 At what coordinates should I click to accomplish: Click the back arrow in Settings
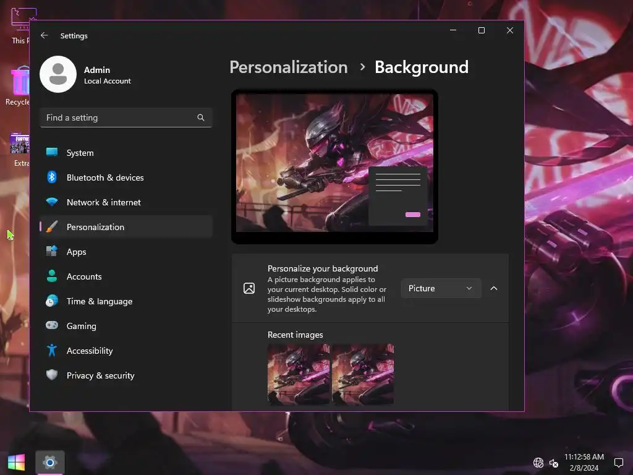[x=44, y=35]
